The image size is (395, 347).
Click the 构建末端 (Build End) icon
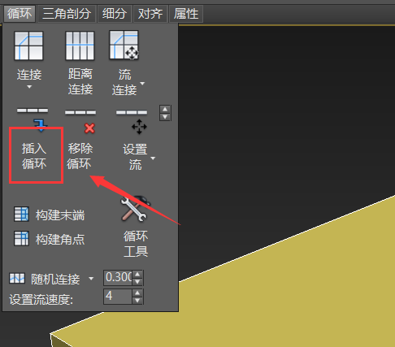pos(21,214)
